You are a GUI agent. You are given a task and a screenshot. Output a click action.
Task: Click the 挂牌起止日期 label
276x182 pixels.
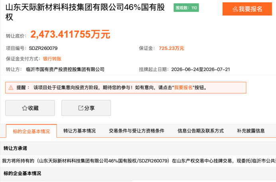[x=154, y=69]
